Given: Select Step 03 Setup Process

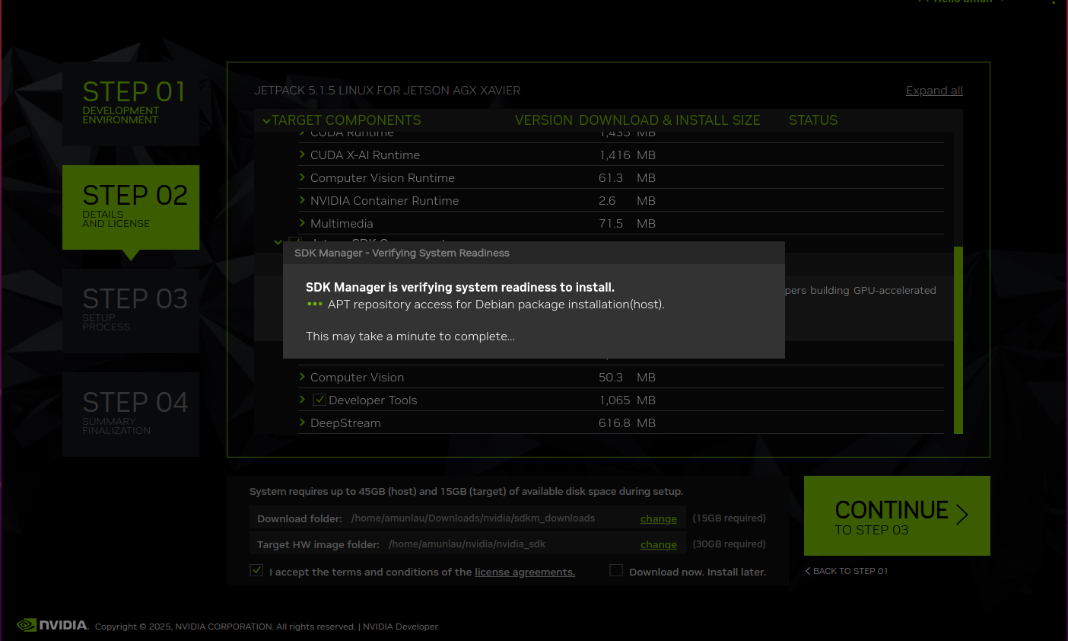Looking at the screenshot, I should 131,311.
